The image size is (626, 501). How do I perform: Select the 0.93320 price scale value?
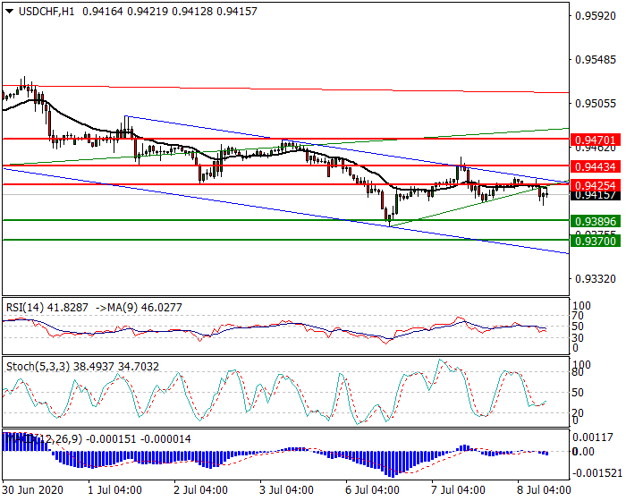596,279
